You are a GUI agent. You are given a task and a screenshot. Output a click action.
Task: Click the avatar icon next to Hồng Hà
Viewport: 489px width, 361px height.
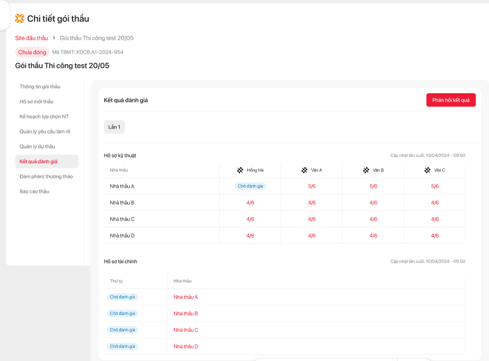tap(240, 170)
